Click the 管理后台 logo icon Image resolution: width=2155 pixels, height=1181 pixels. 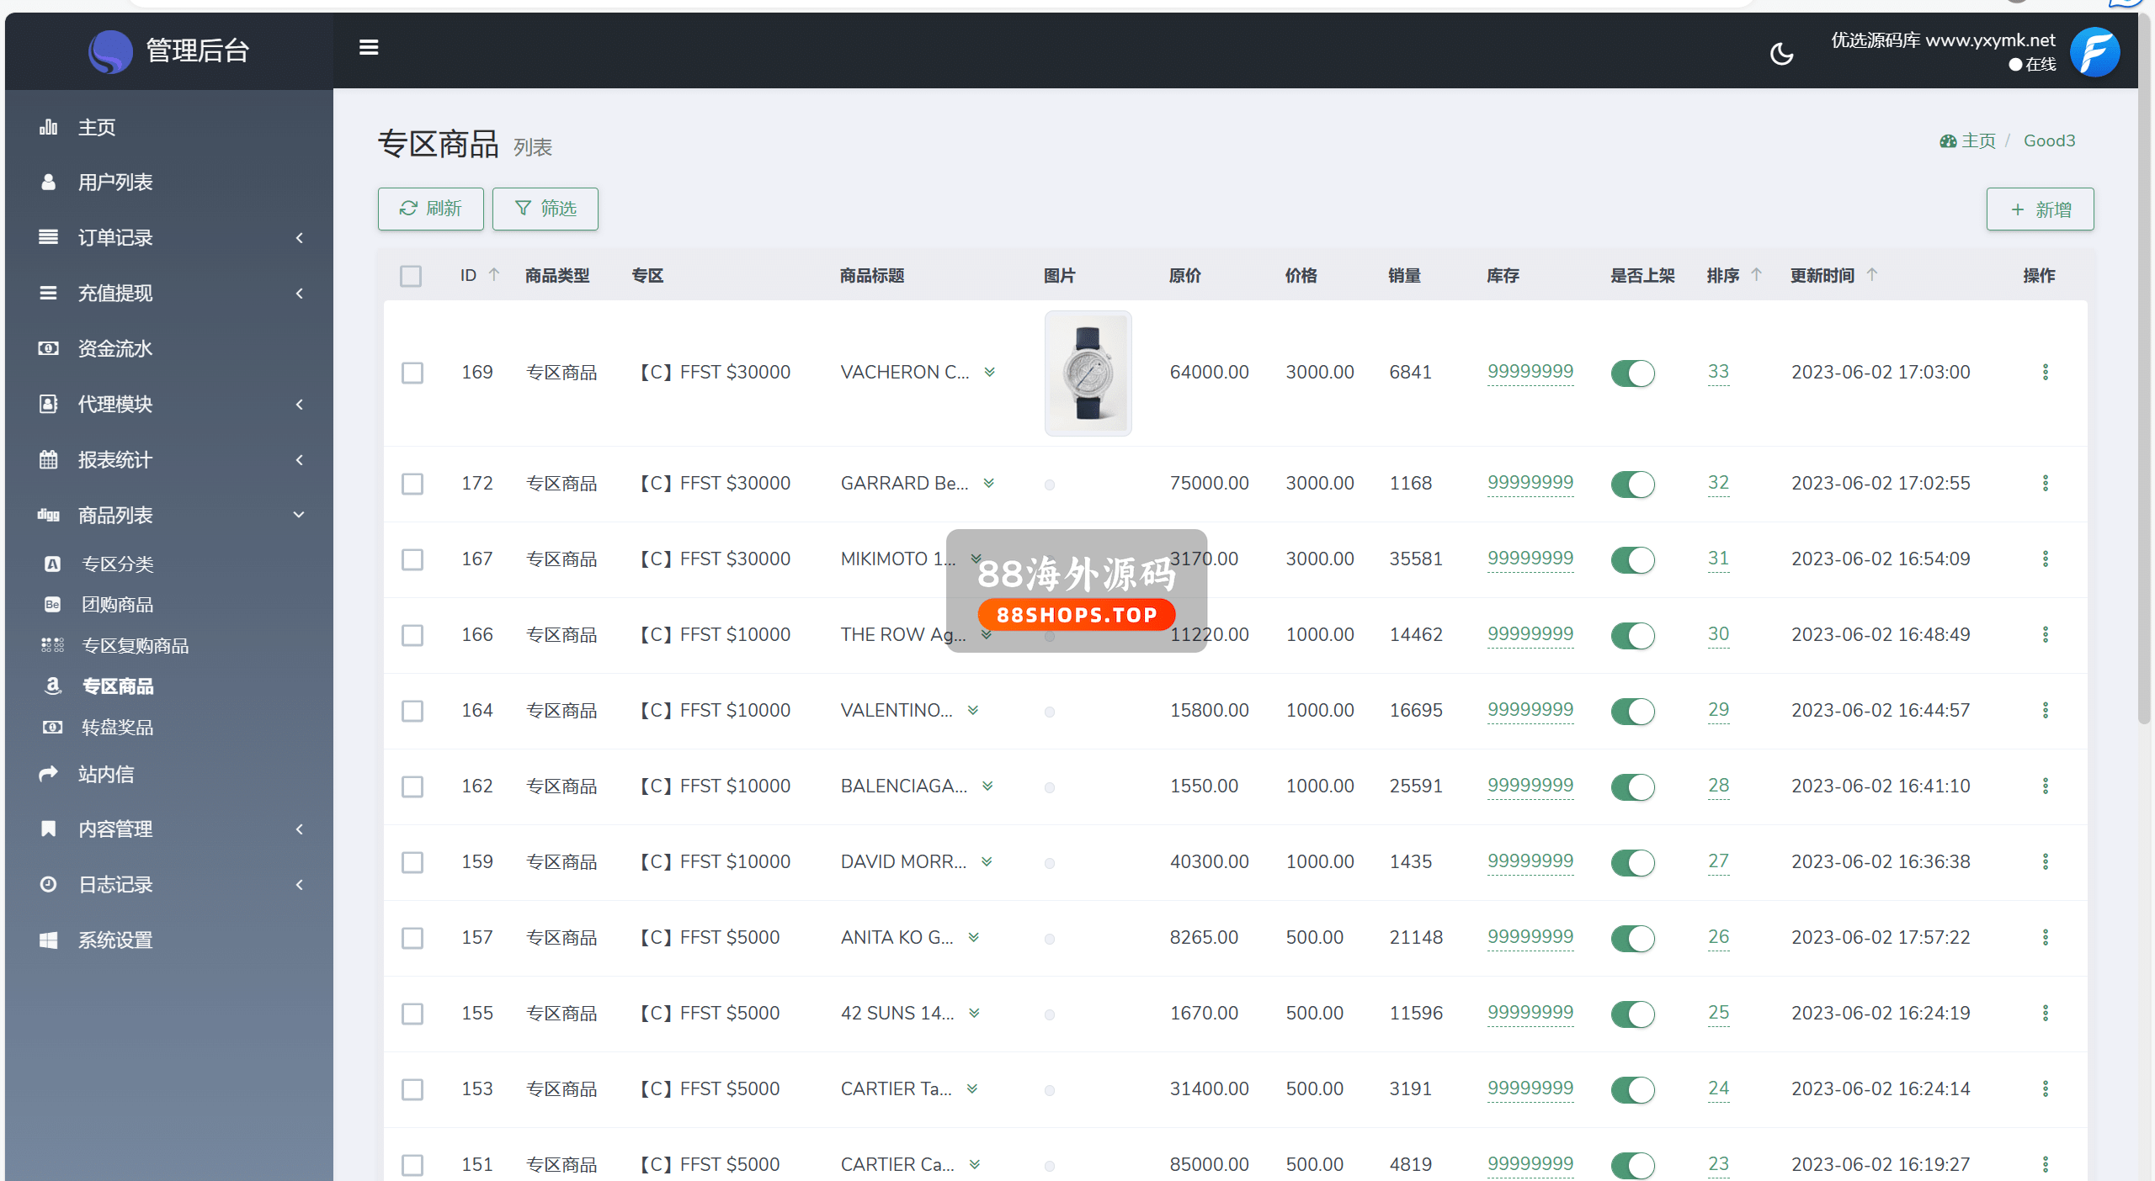110,51
